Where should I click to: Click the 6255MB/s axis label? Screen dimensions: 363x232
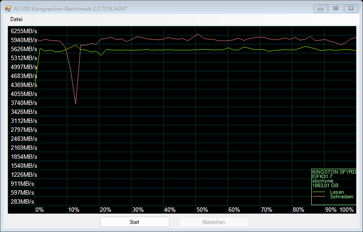pyautogui.click(x=24, y=31)
